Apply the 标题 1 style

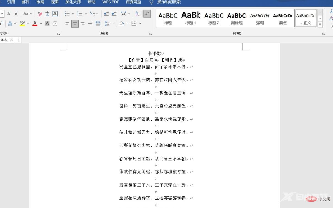pyautogui.click(x=190, y=18)
